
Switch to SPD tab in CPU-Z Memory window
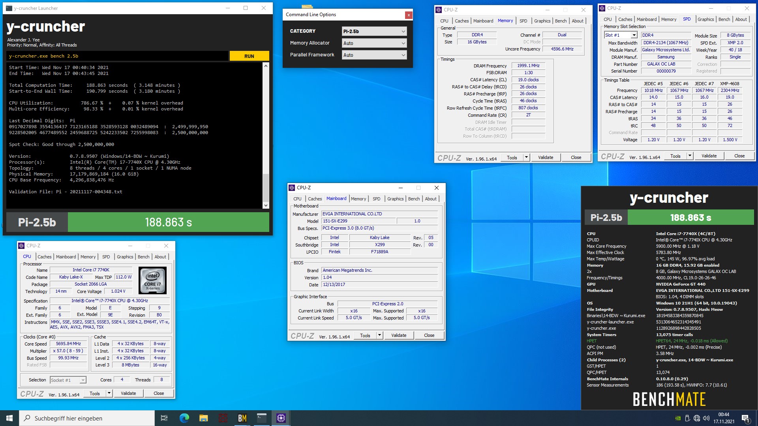[523, 21]
